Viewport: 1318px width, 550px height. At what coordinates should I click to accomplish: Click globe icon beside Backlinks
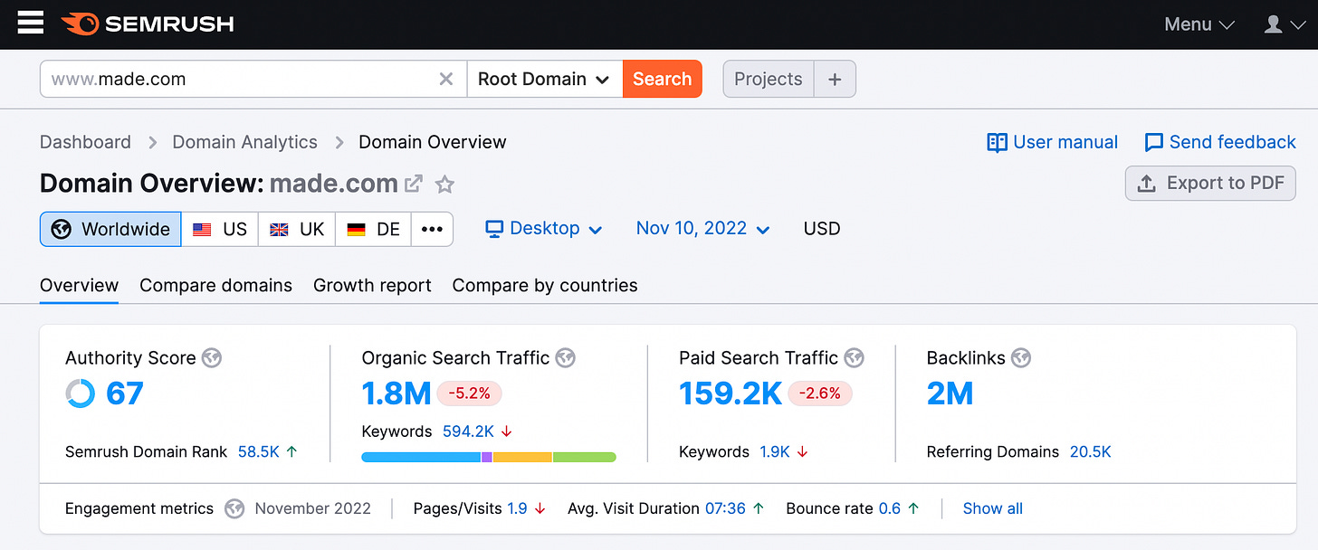(1021, 357)
